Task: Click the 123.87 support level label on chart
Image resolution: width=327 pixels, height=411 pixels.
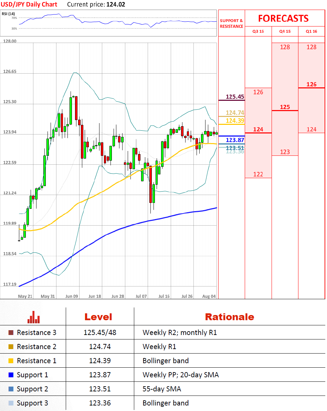Action: point(235,140)
